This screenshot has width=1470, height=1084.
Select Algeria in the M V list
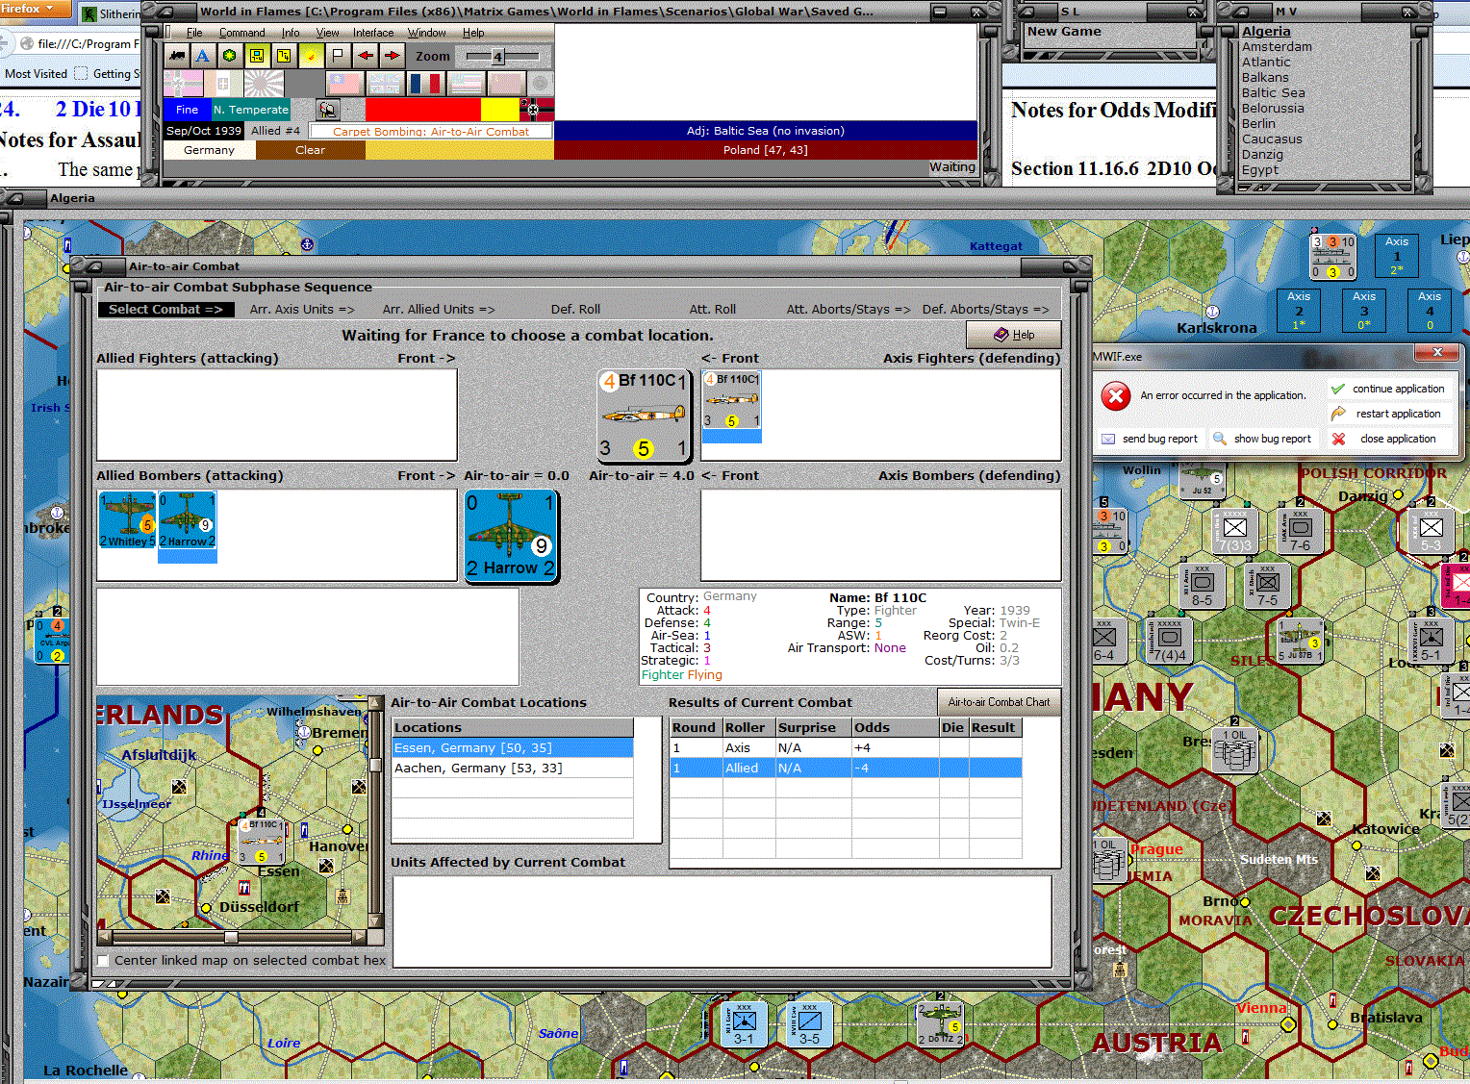(1266, 32)
